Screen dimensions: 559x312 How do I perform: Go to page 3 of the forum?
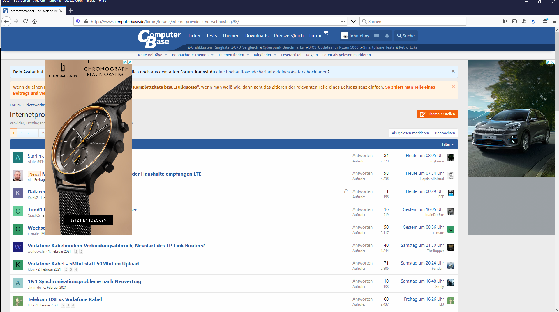(x=27, y=133)
